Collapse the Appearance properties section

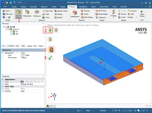coord(3,79)
